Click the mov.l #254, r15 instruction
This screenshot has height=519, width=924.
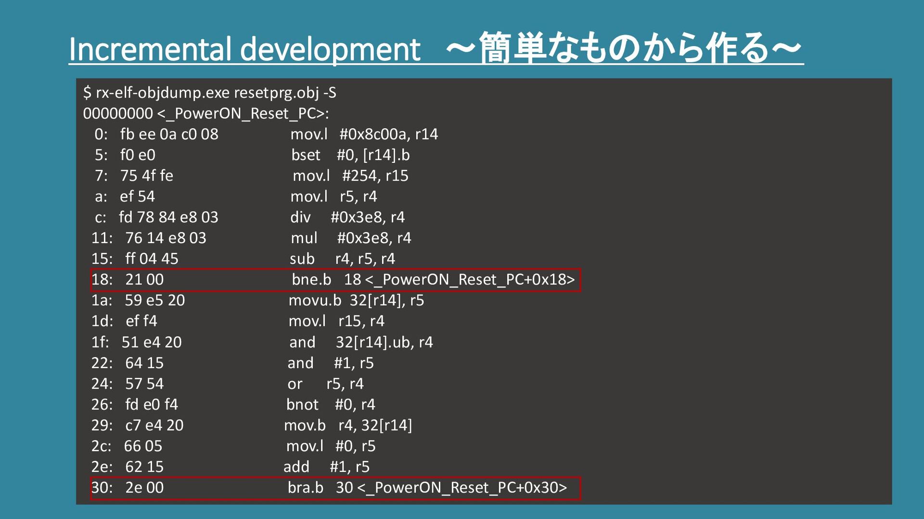point(350,176)
